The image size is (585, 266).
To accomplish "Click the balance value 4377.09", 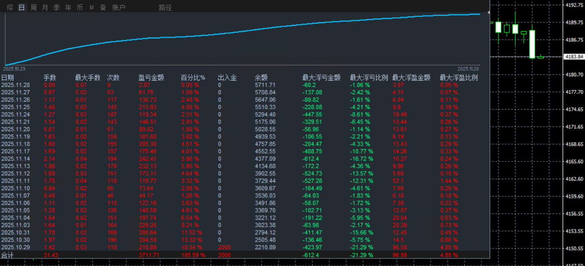I will (x=265, y=159).
